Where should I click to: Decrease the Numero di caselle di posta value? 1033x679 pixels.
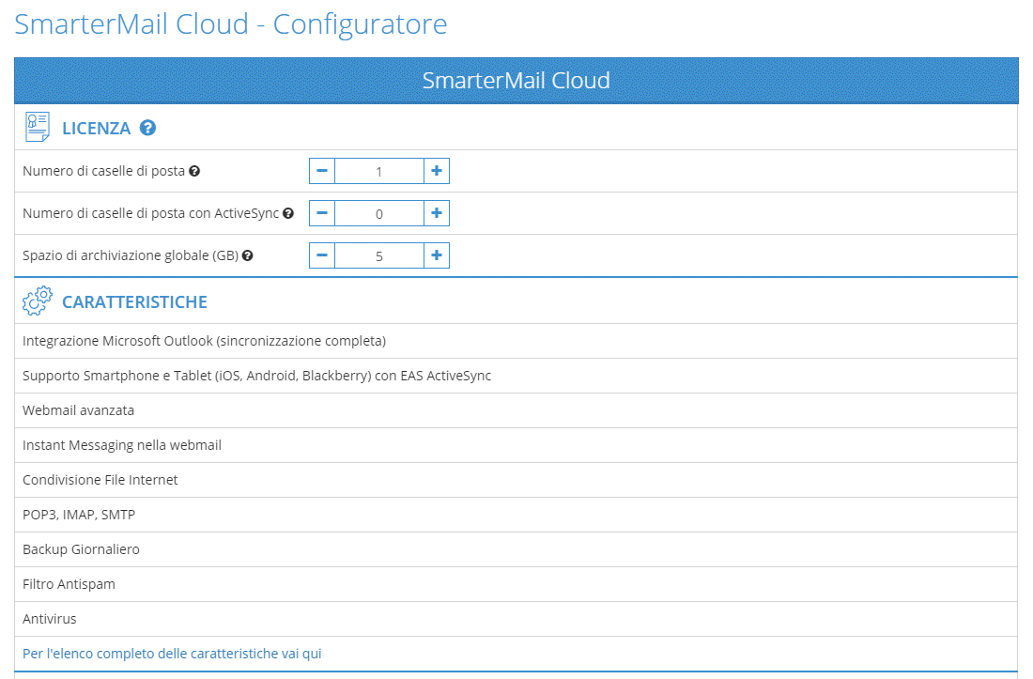coord(322,171)
